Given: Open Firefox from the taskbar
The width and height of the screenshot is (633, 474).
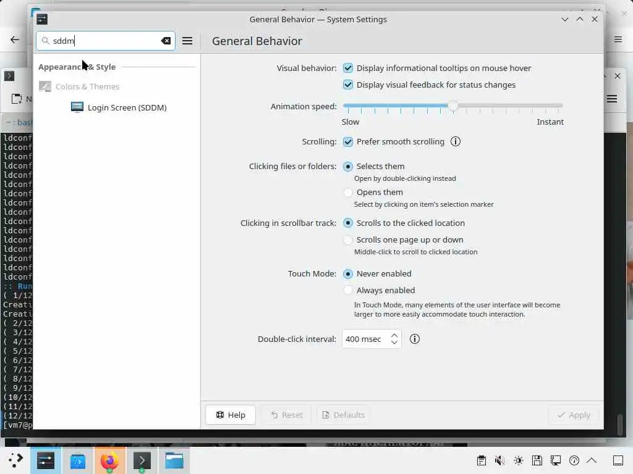Looking at the screenshot, I should coord(109,460).
